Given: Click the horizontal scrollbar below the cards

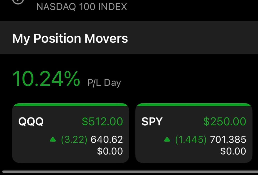Looking at the screenshot, I should pos(130,172).
